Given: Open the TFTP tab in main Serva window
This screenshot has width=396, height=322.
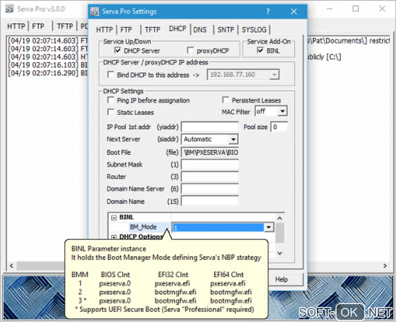Looking at the screenshot, I should [x=65, y=26].
